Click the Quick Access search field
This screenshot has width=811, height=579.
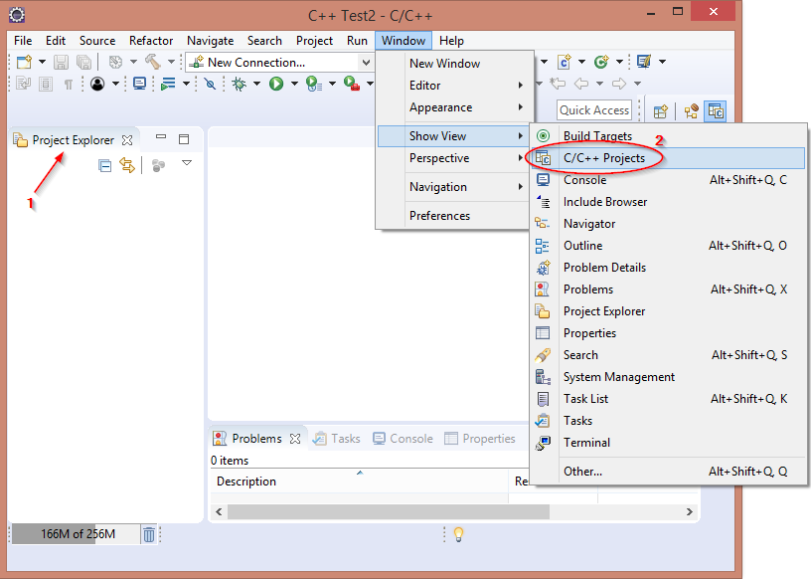click(x=594, y=110)
